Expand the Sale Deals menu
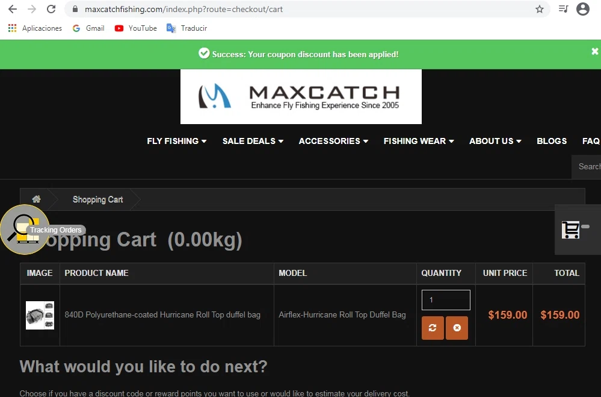The image size is (601, 397). (253, 141)
